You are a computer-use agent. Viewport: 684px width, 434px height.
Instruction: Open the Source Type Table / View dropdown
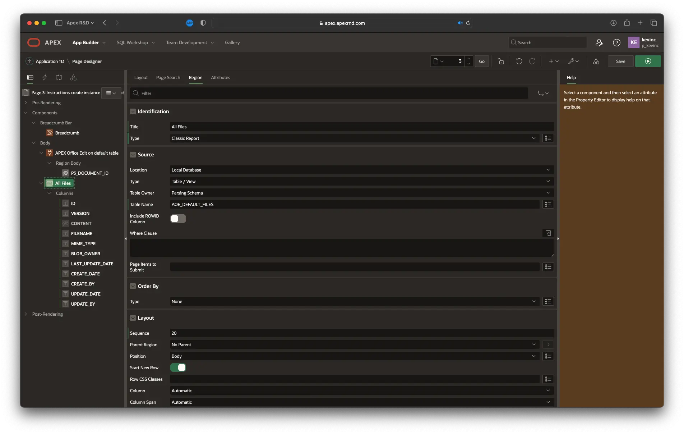pyautogui.click(x=362, y=181)
